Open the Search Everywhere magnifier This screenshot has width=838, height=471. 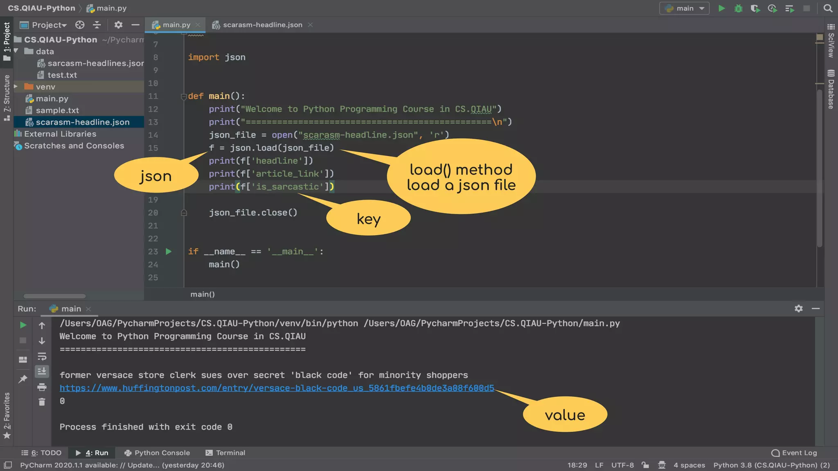click(x=828, y=8)
